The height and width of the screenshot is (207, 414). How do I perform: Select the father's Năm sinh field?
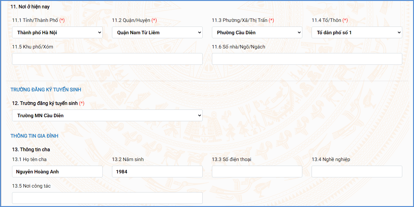pos(157,172)
